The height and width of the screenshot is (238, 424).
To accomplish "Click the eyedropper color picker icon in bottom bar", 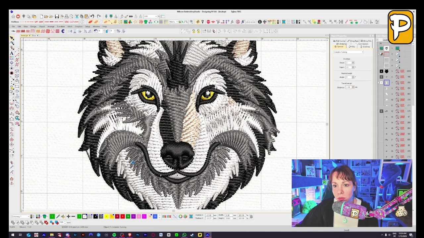I will tap(58, 217).
